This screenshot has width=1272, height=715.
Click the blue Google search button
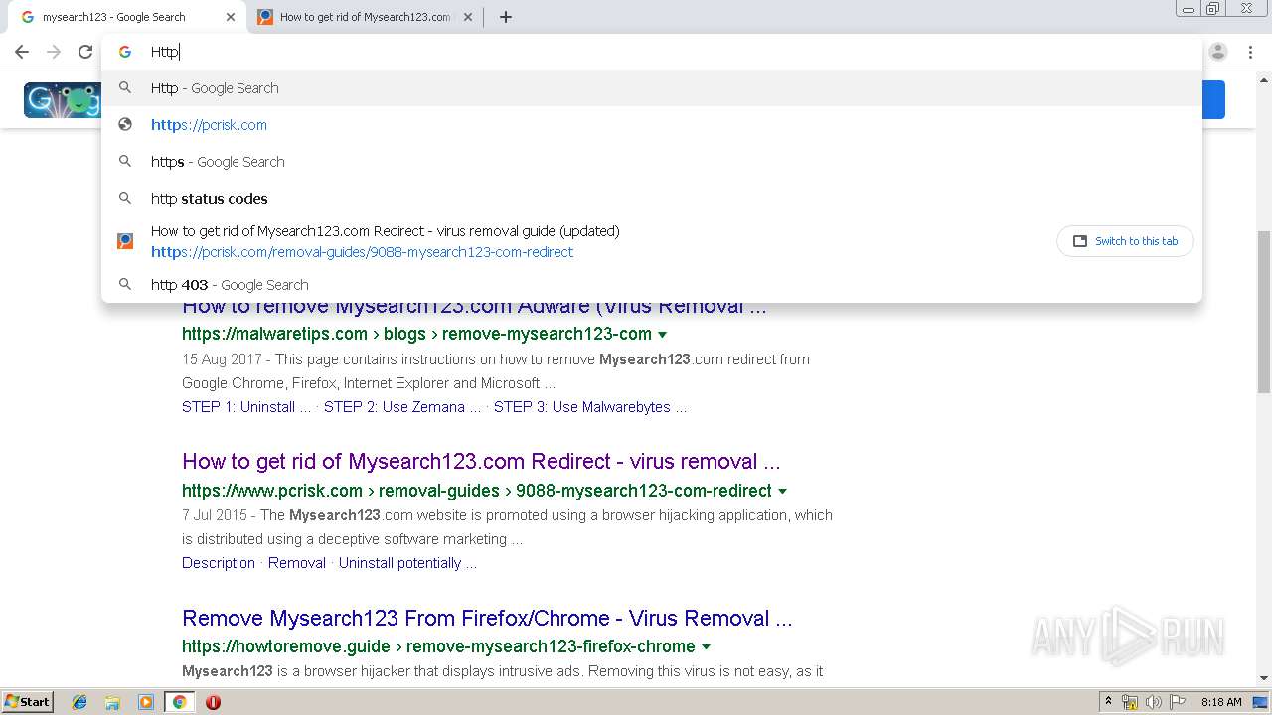[x=1213, y=100]
